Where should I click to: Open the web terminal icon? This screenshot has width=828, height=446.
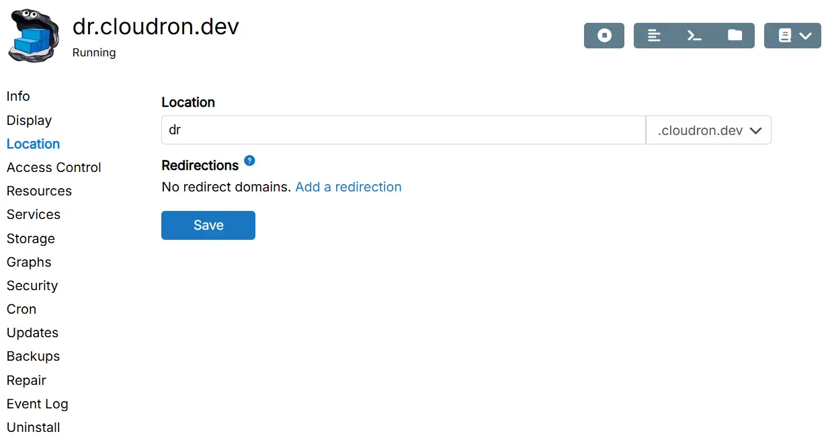coord(694,36)
